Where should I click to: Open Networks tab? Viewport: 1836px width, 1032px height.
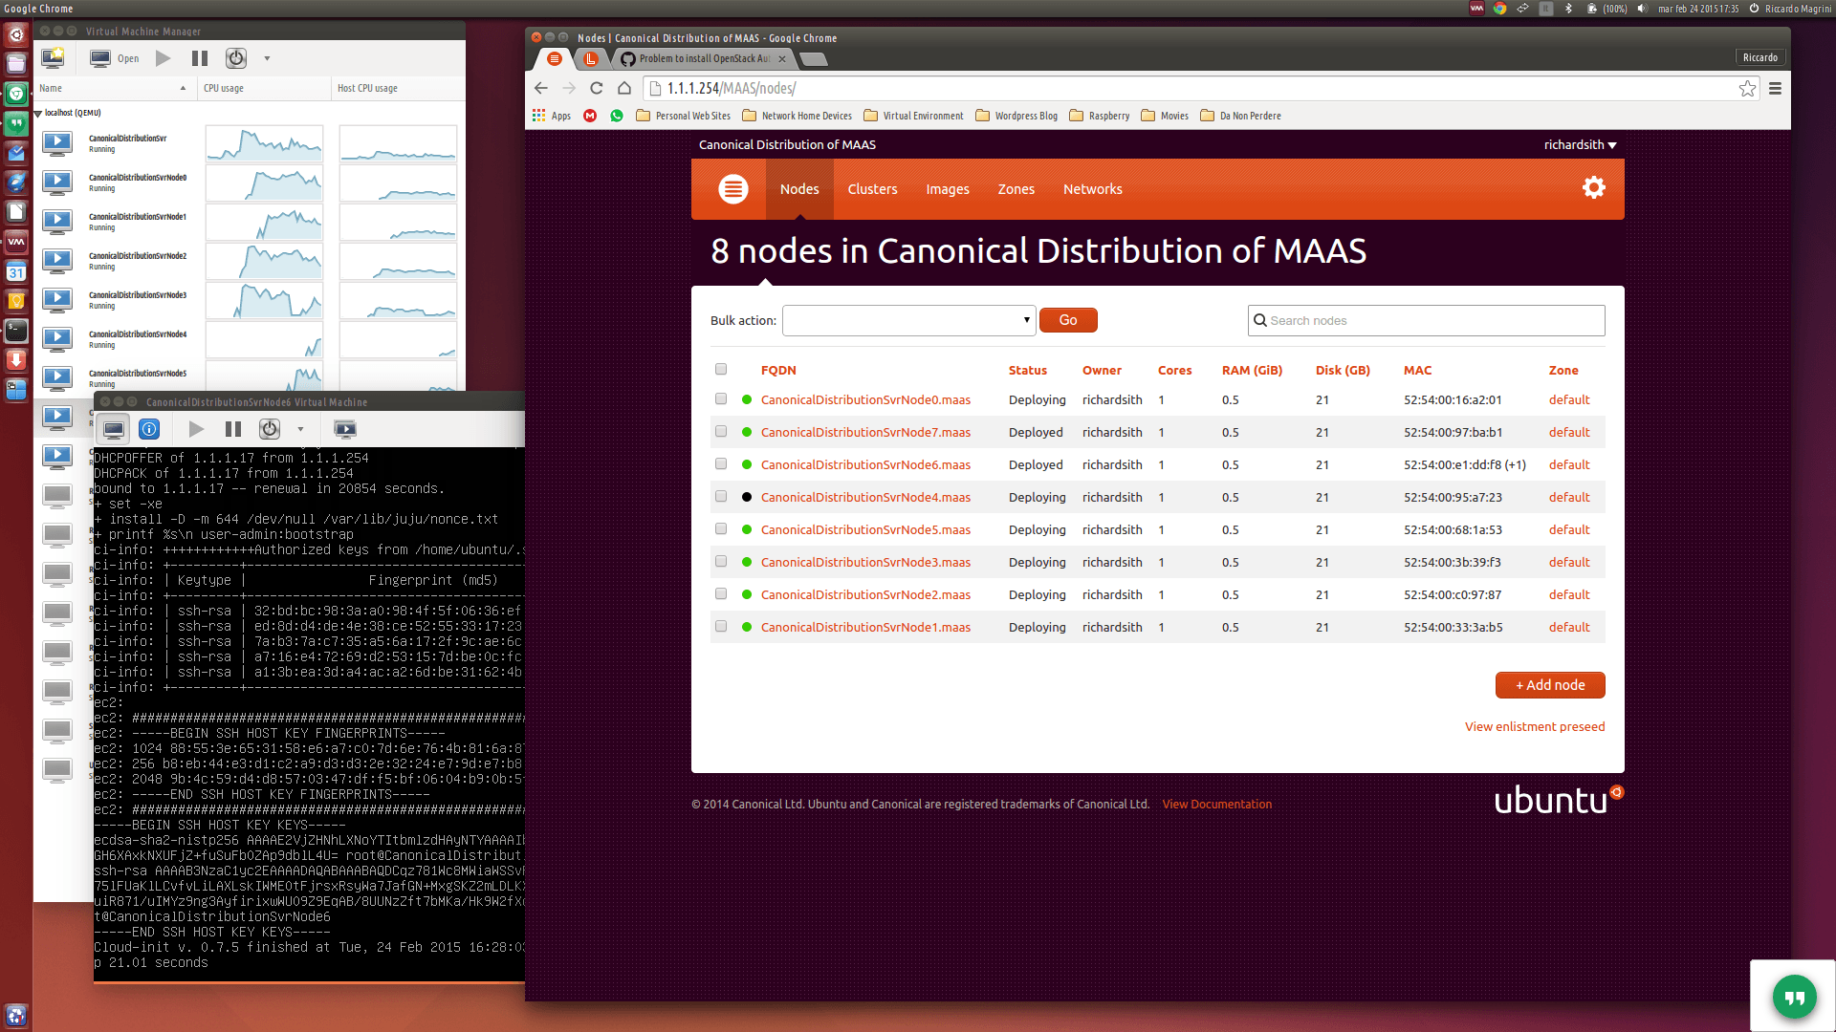(1093, 189)
